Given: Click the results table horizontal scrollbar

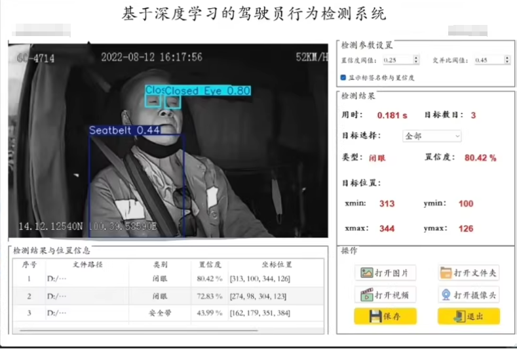Looking at the screenshot, I should click(138, 330).
